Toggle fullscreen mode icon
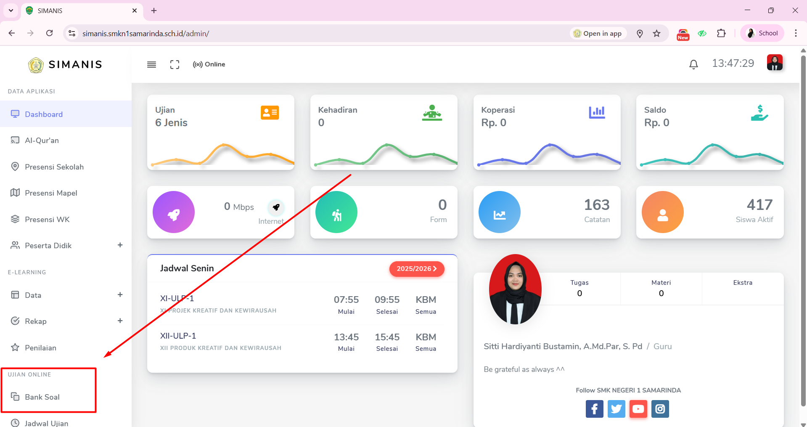The height and width of the screenshot is (427, 807). [x=175, y=64]
